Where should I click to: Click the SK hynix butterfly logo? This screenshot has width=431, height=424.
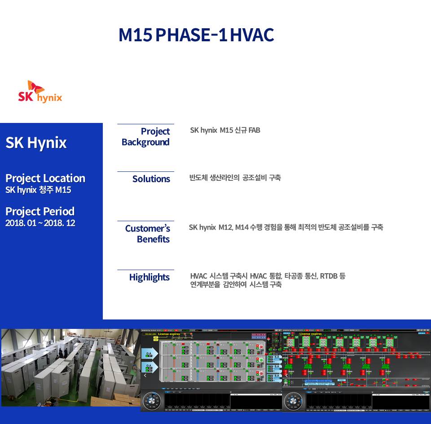(x=40, y=92)
